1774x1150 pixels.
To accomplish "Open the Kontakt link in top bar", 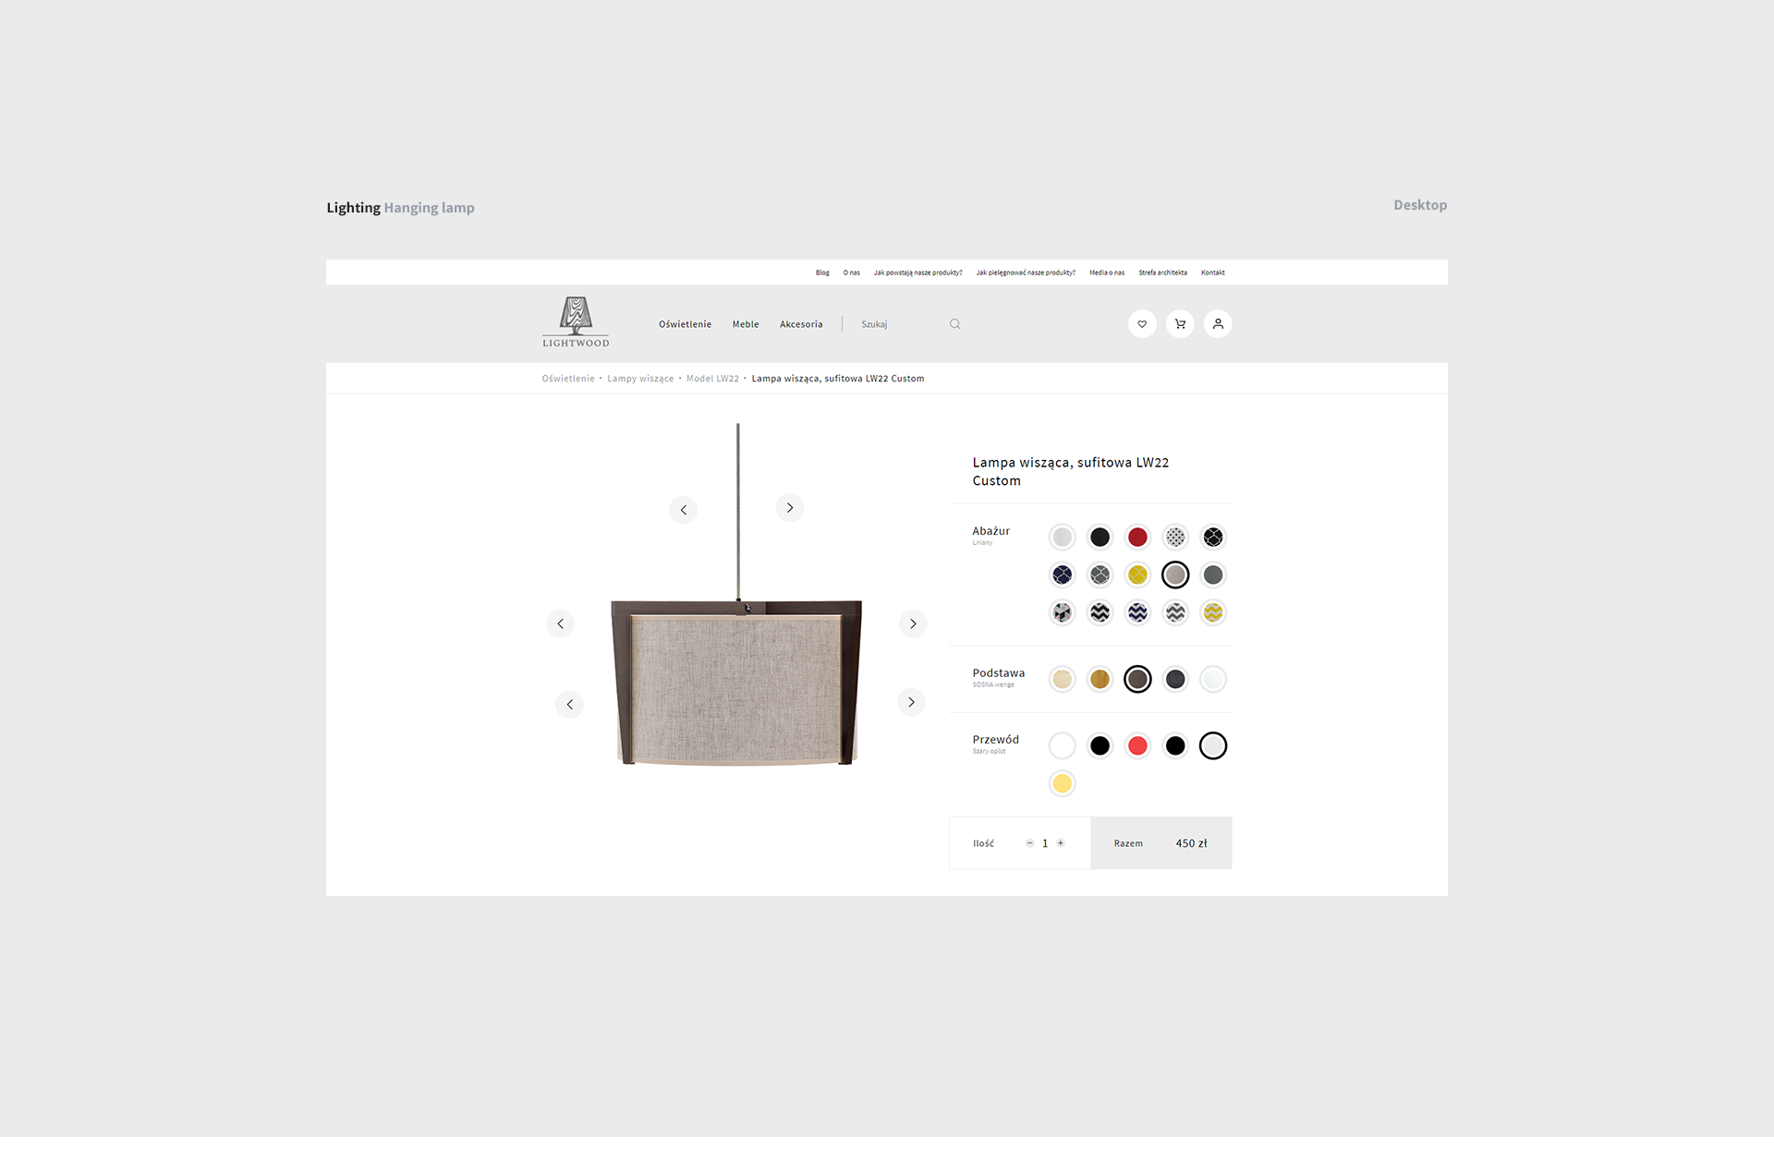I will 1212,272.
